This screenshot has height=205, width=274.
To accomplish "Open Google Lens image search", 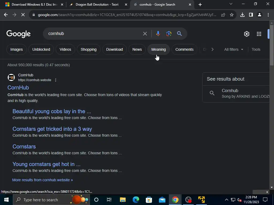I will (169, 34).
